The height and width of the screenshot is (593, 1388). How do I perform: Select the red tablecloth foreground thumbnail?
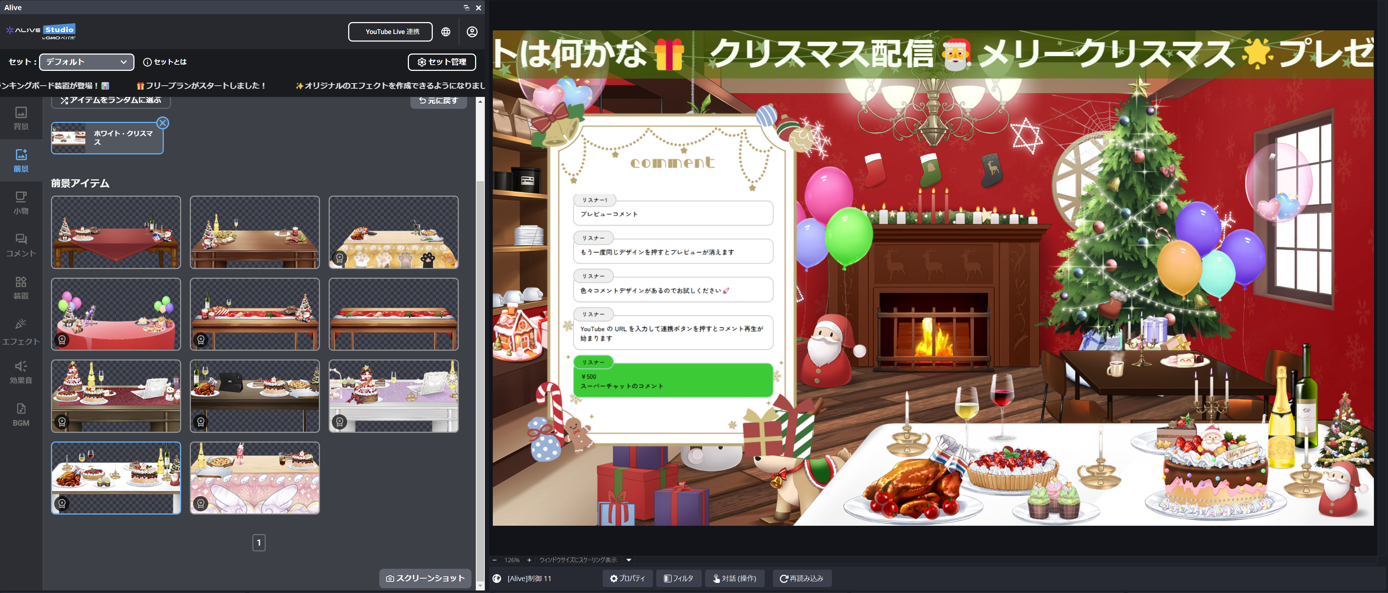click(116, 232)
